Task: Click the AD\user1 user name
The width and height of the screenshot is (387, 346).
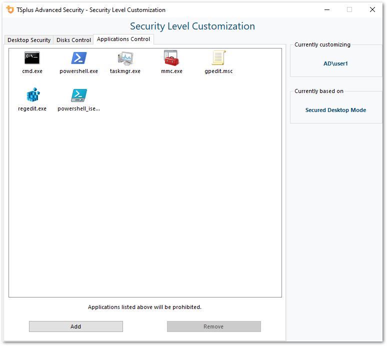Action: [x=335, y=63]
